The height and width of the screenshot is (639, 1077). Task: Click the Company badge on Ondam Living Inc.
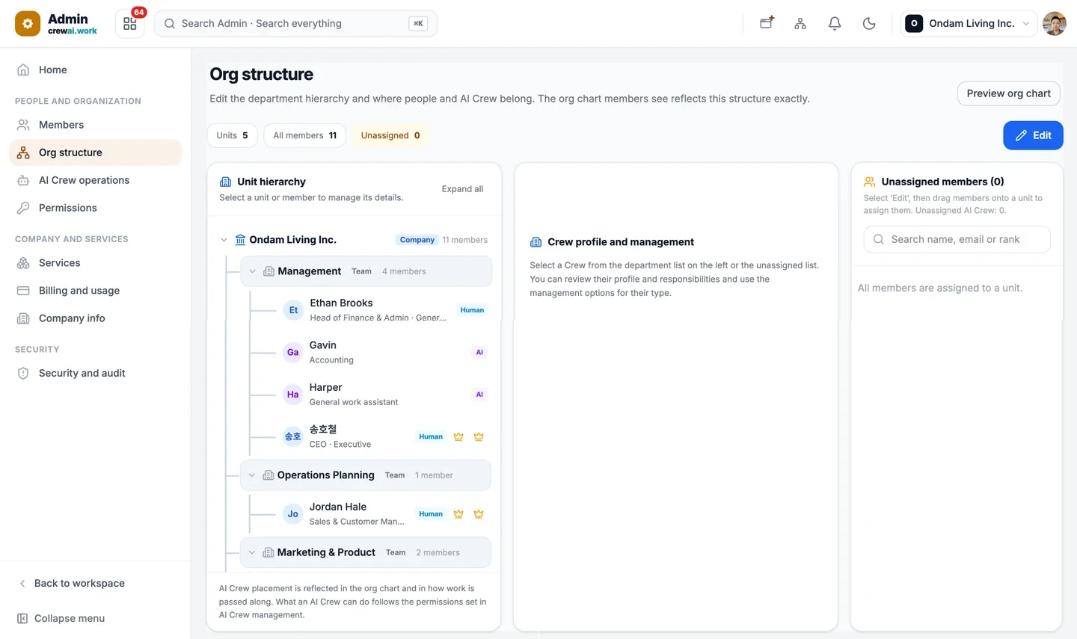pyautogui.click(x=417, y=240)
